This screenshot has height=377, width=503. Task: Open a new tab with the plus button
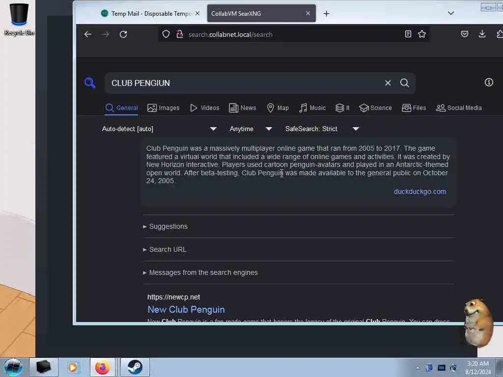click(326, 13)
